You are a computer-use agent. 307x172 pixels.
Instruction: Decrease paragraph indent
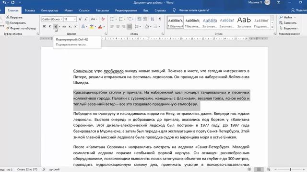(139, 19)
